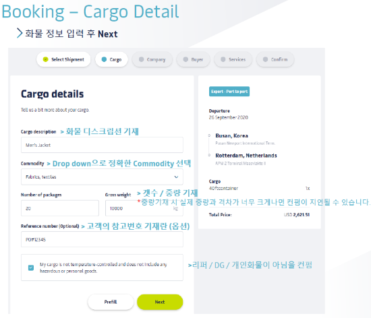This screenshot has width=371, height=318.
Task: Click the Number of packages field
Action: coord(60,208)
